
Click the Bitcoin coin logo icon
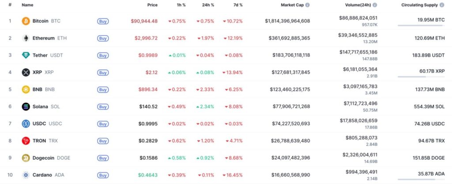26,21
